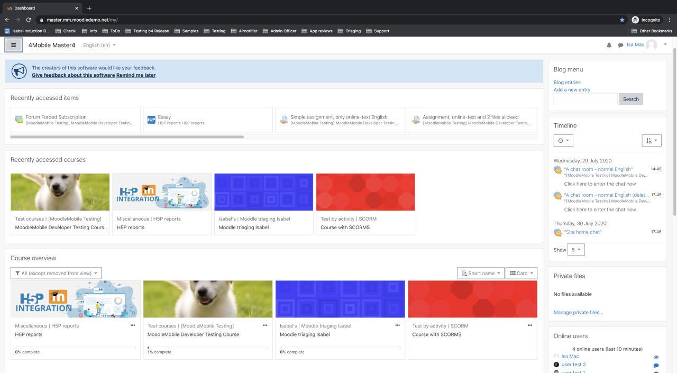Toggle the side navigation drawer hamburger button
This screenshot has width=677, height=373.
tap(14, 45)
